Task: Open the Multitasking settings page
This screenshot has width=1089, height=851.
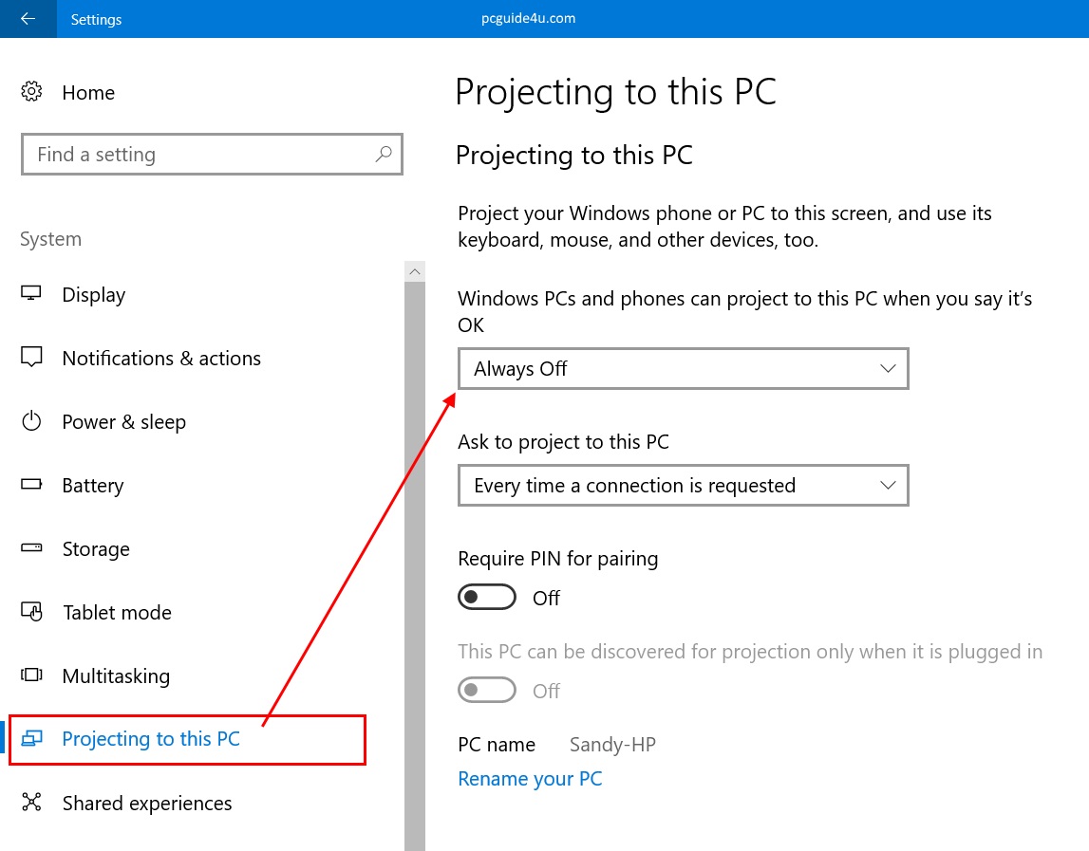Action: point(116,675)
